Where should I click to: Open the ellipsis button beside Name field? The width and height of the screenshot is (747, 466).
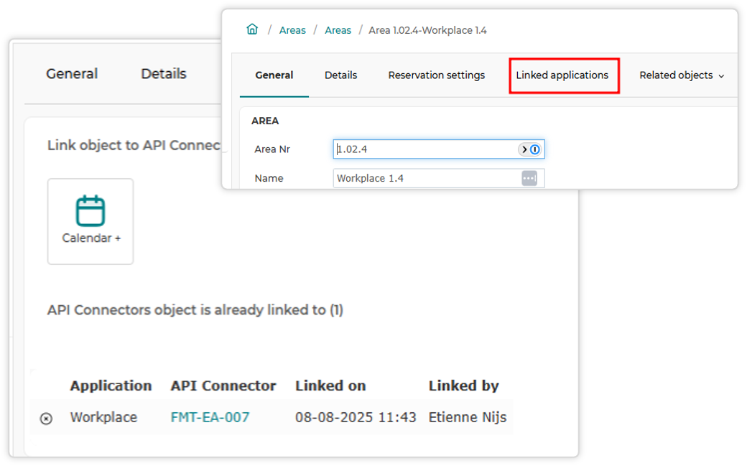529,178
